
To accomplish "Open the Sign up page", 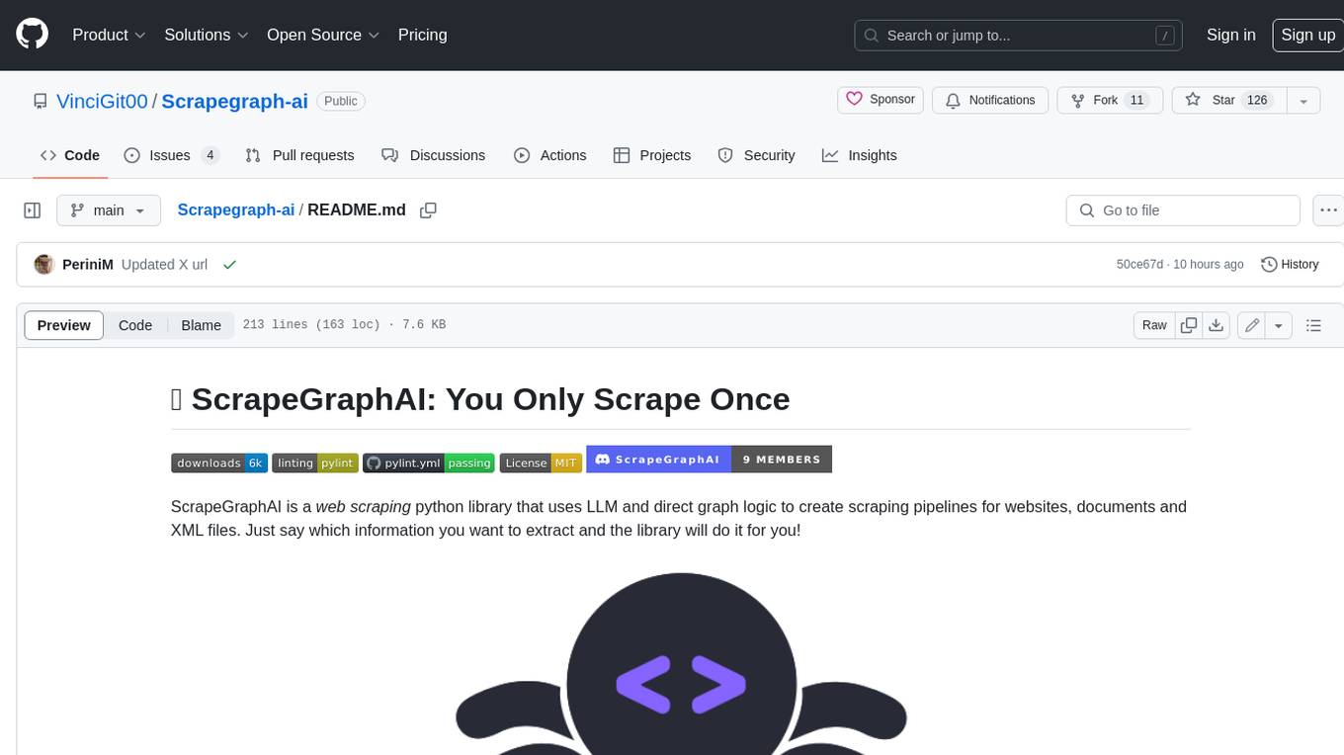I will point(1307,35).
